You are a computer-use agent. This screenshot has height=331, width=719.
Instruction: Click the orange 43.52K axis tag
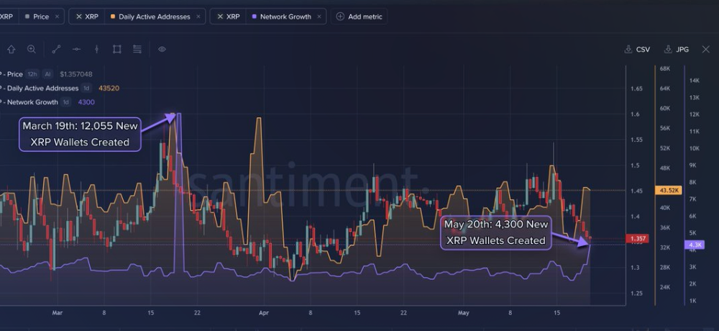(x=669, y=190)
